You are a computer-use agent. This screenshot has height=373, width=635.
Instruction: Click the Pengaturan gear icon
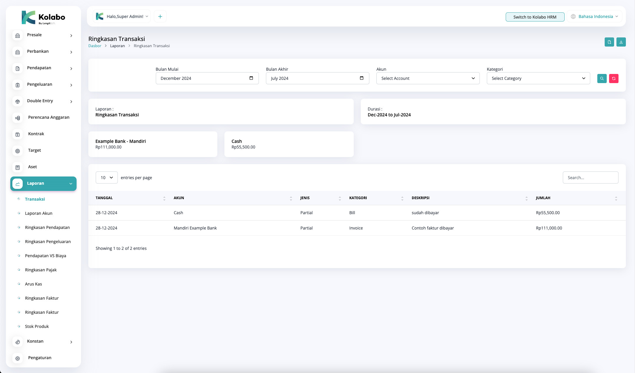[18, 359]
